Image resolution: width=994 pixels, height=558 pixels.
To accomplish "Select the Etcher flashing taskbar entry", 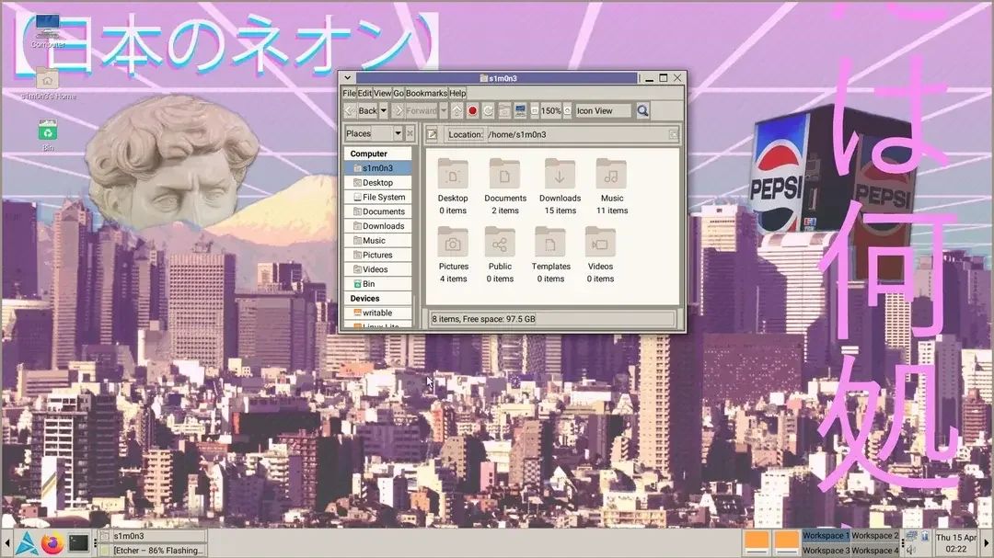I will click(x=153, y=551).
